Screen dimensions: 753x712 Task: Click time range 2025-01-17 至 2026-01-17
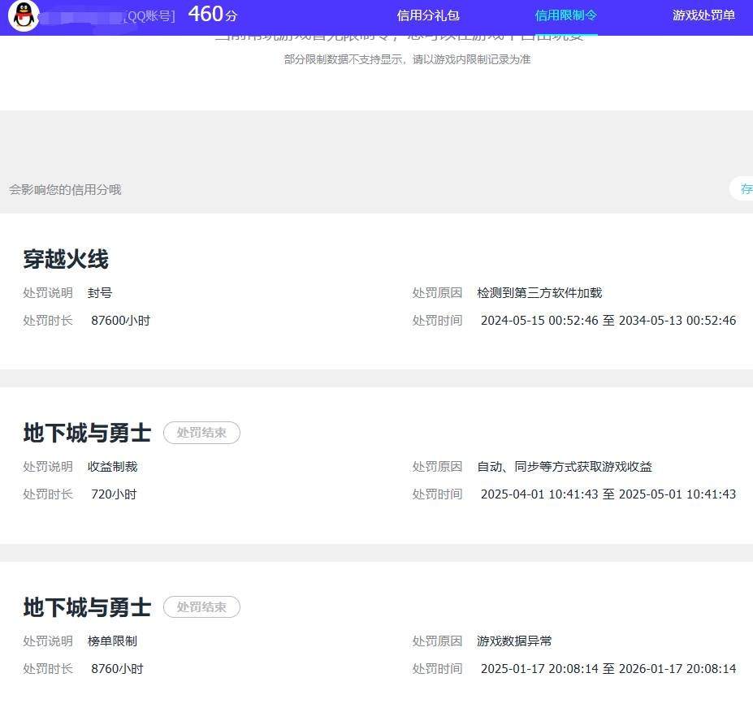(x=608, y=668)
